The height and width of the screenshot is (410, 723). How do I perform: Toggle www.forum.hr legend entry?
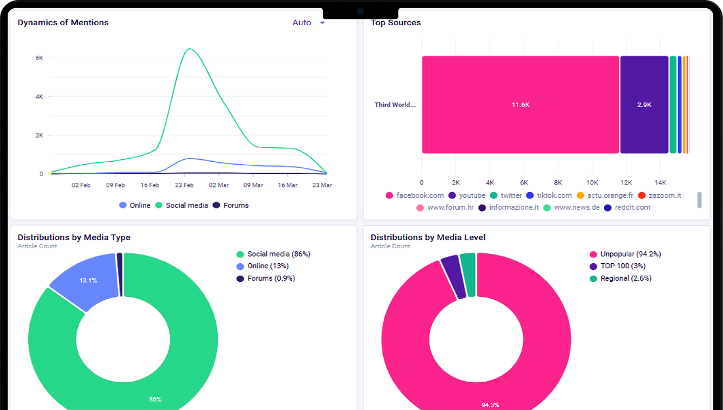click(445, 207)
